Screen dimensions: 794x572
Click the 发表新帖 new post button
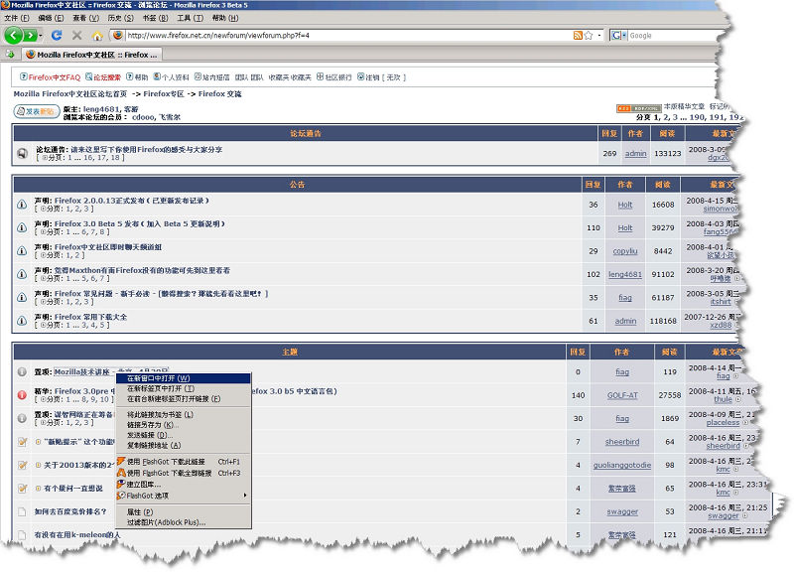tap(37, 111)
